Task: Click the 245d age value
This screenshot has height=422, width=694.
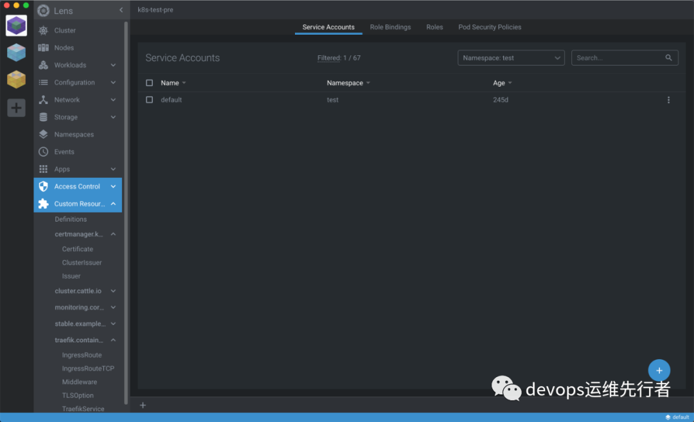Action: (501, 100)
